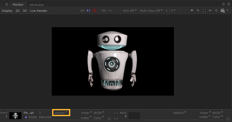The height and width of the screenshot is (122, 232).
Task: Click the eyedropper pixel probe icon
Action: click(x=186, y=10)
